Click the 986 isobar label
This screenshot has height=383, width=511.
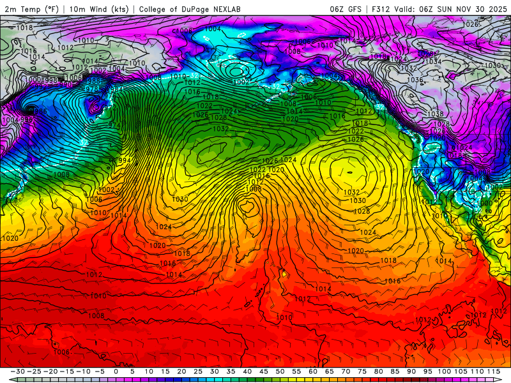point(41,111)
